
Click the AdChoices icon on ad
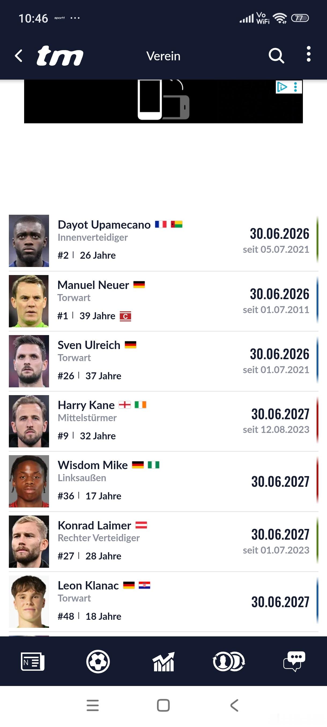click(x=282, y=87)
